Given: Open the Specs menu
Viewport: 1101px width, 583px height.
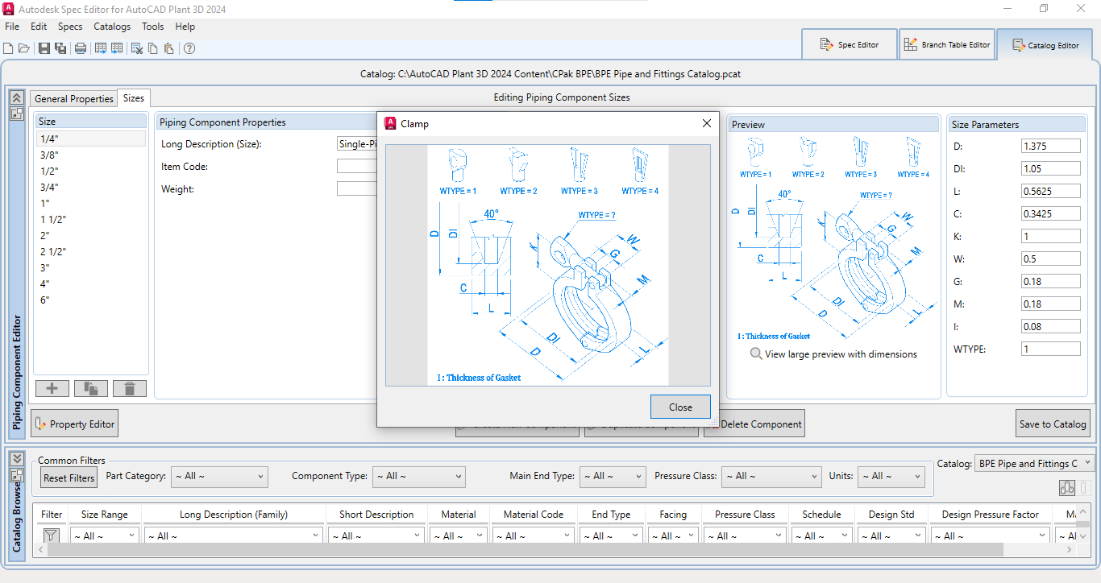Looking at the screenshot, I should coord(70,27).
